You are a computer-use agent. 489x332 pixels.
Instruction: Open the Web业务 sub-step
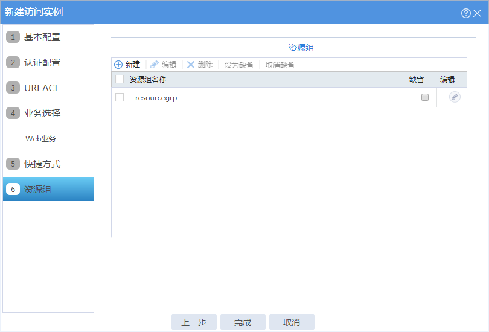coord(40,138)
